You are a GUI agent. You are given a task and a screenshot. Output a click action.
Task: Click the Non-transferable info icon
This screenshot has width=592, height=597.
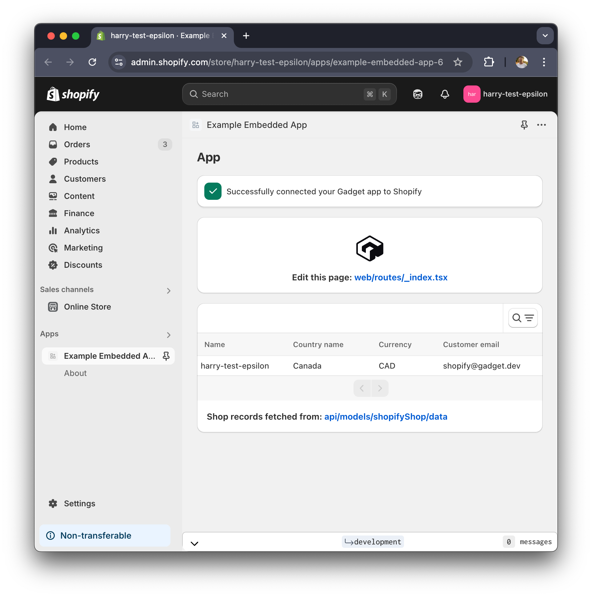(x=50, y=536)
